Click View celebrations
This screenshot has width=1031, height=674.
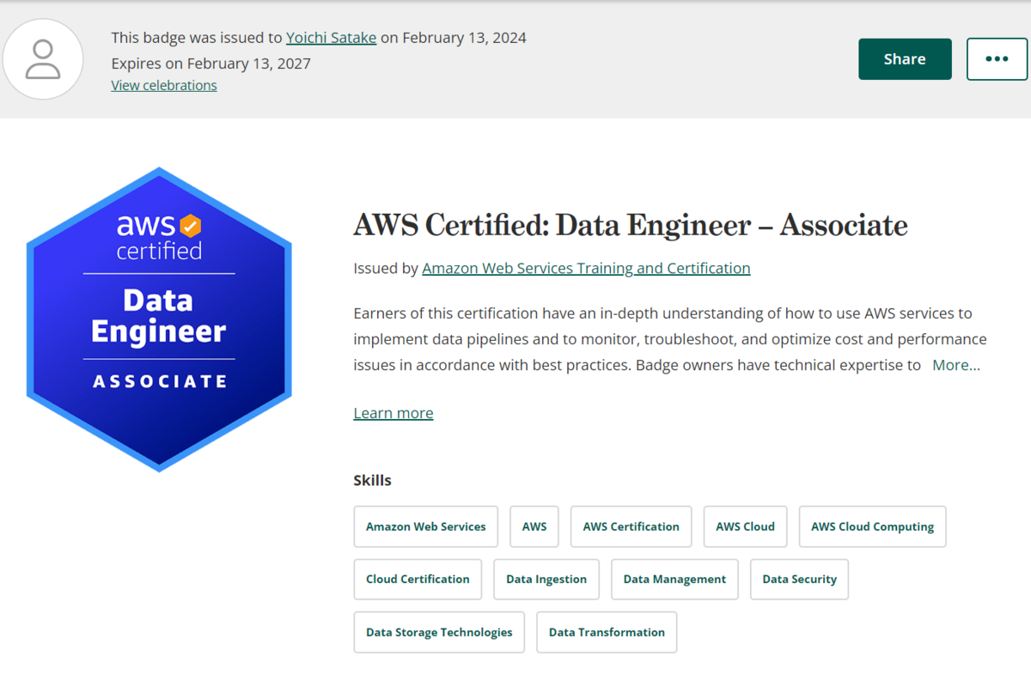163,85
